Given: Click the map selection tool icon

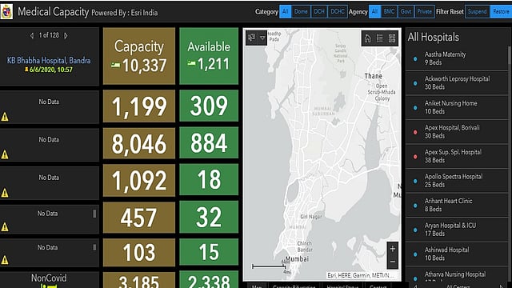Looking at the screenshot, I should [251, 38].
